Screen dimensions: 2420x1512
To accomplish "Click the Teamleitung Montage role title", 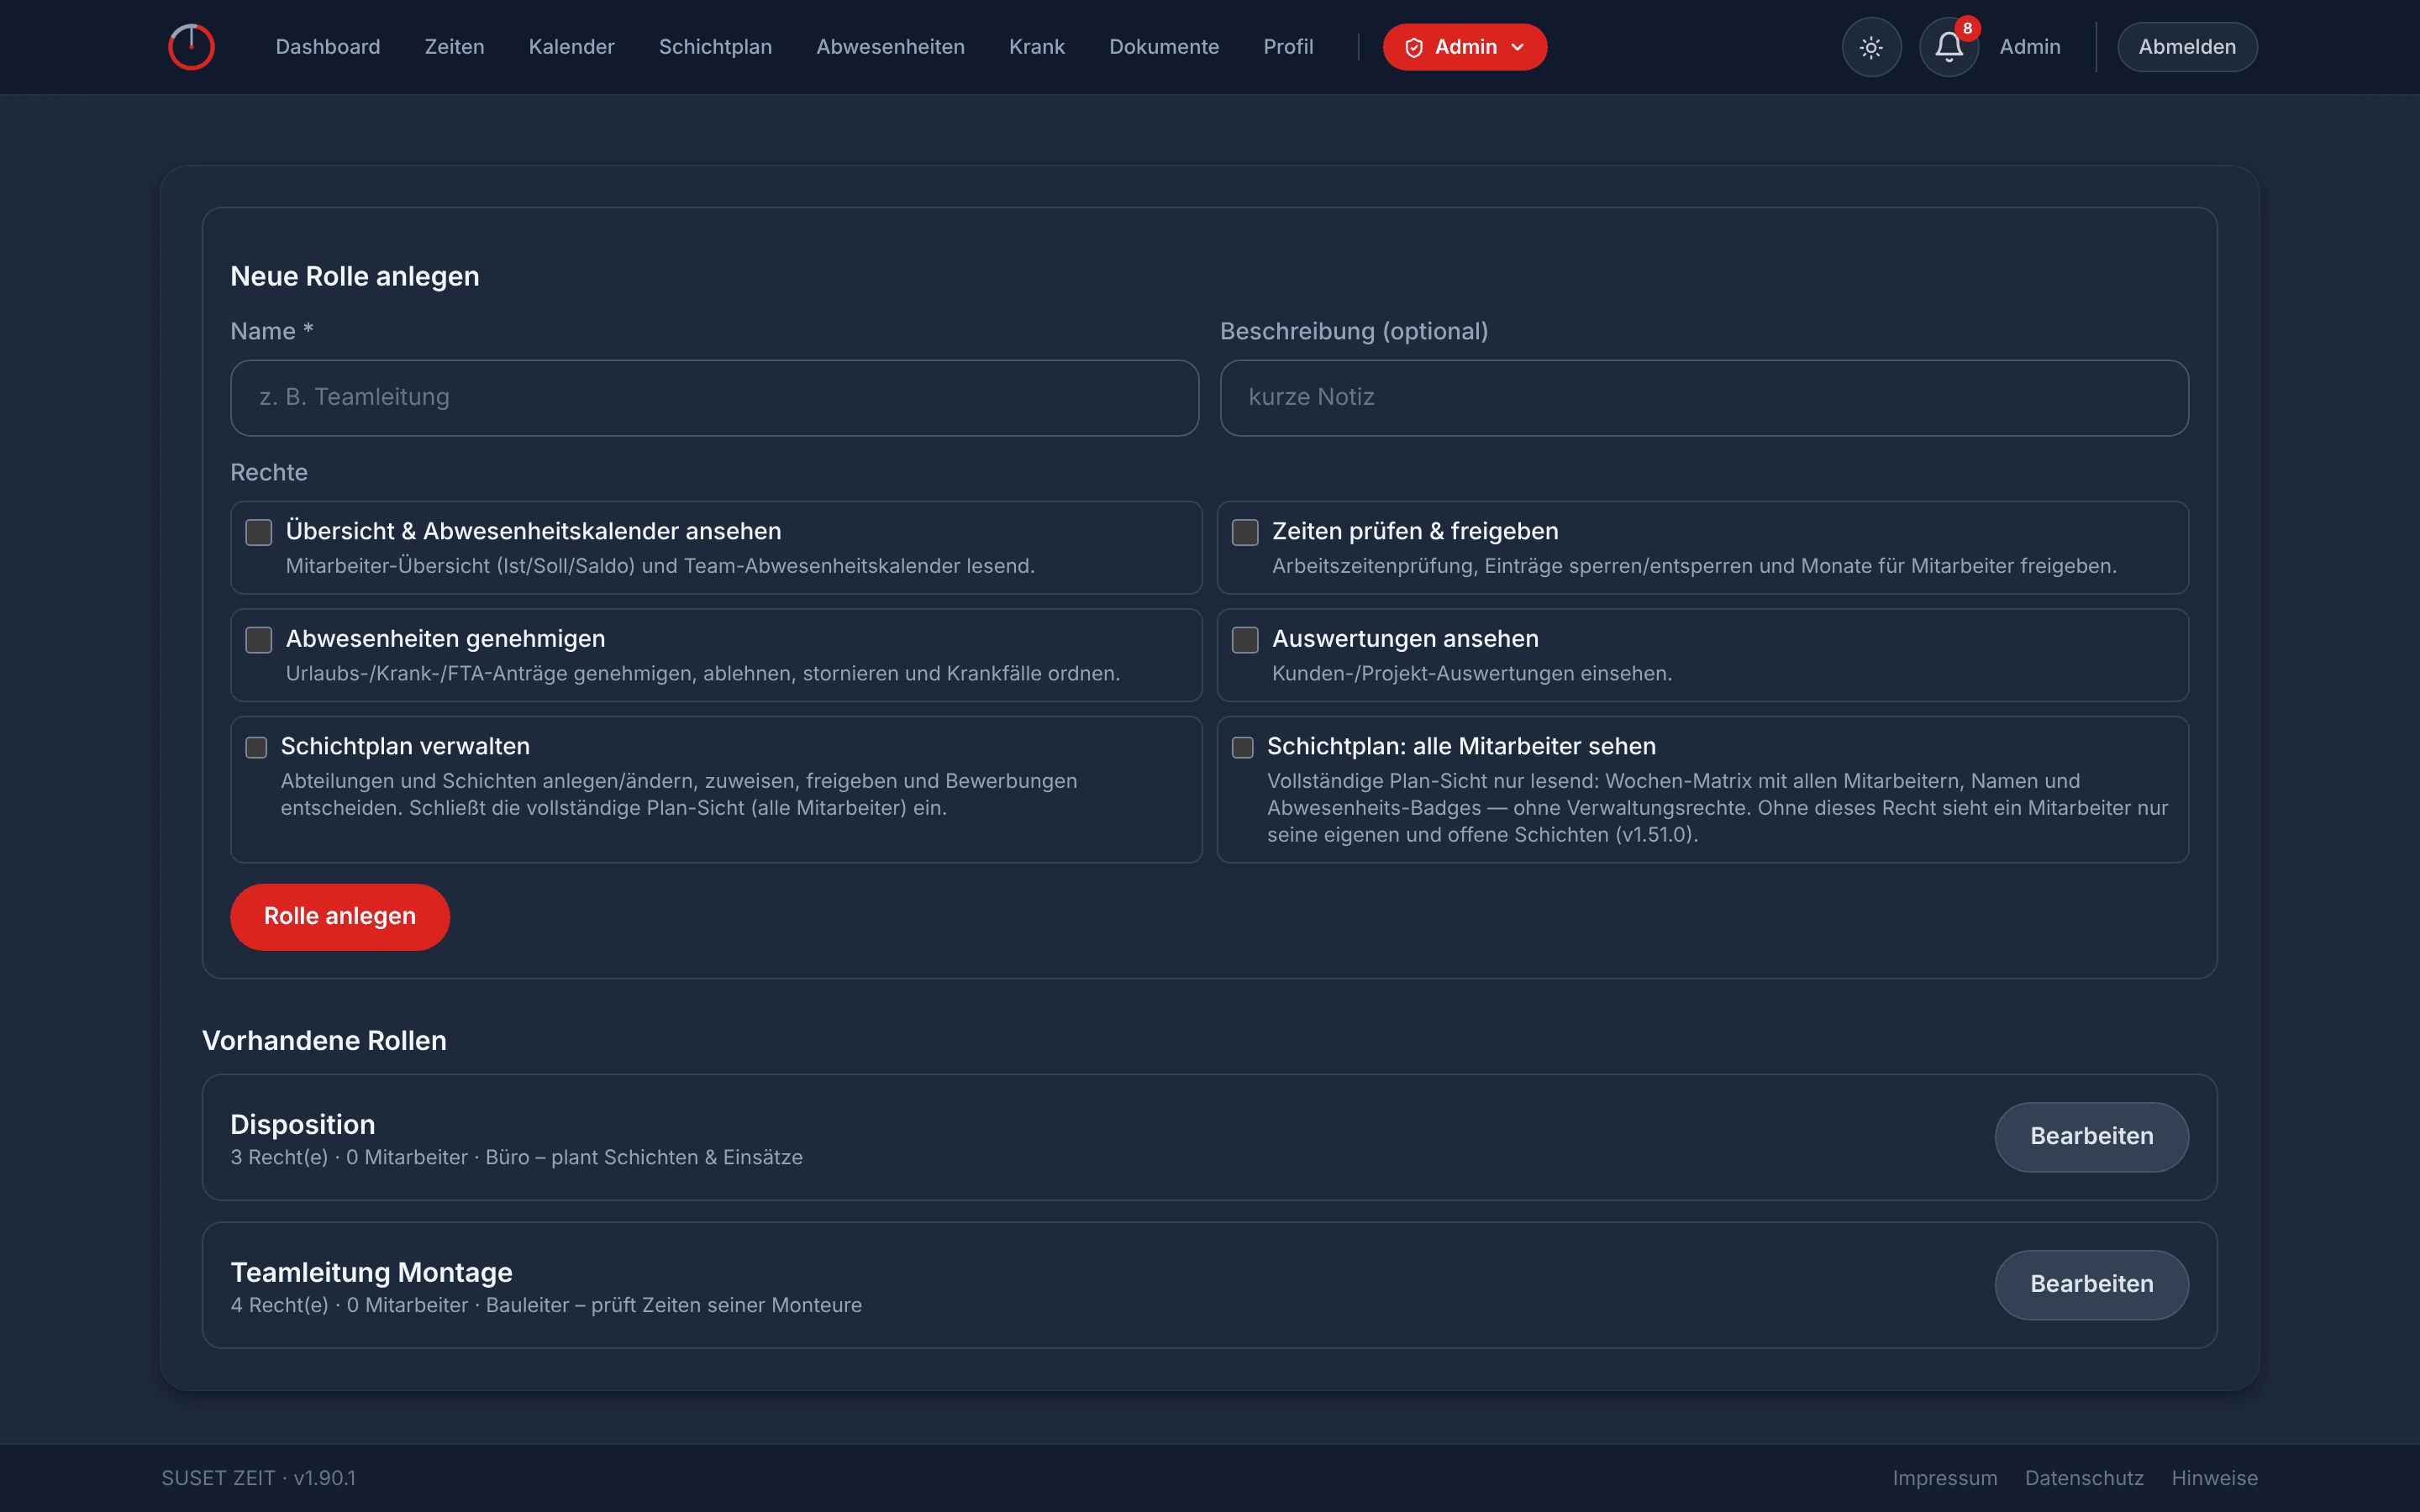I will pos(371,1273).
